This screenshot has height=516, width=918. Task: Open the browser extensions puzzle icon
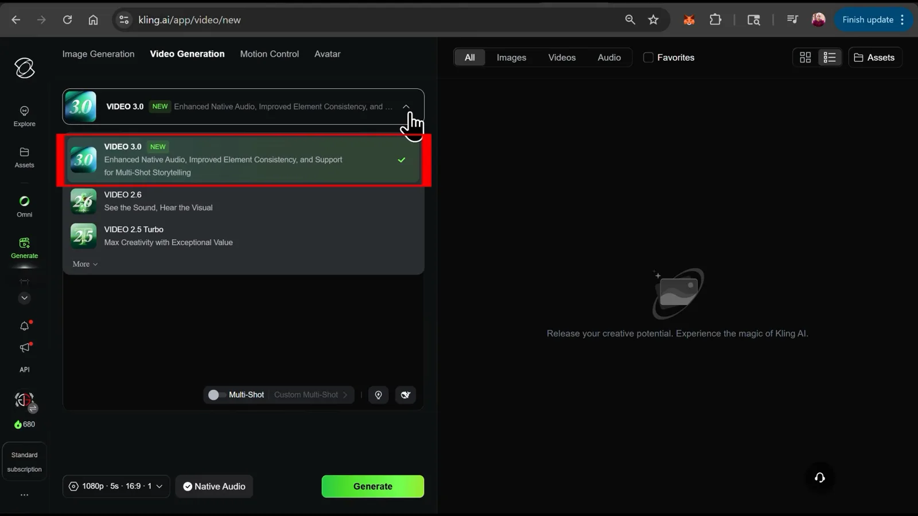click(715, 20)
